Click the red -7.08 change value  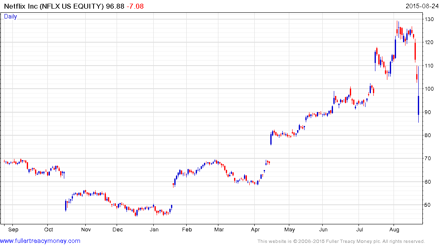coord(135,6)
